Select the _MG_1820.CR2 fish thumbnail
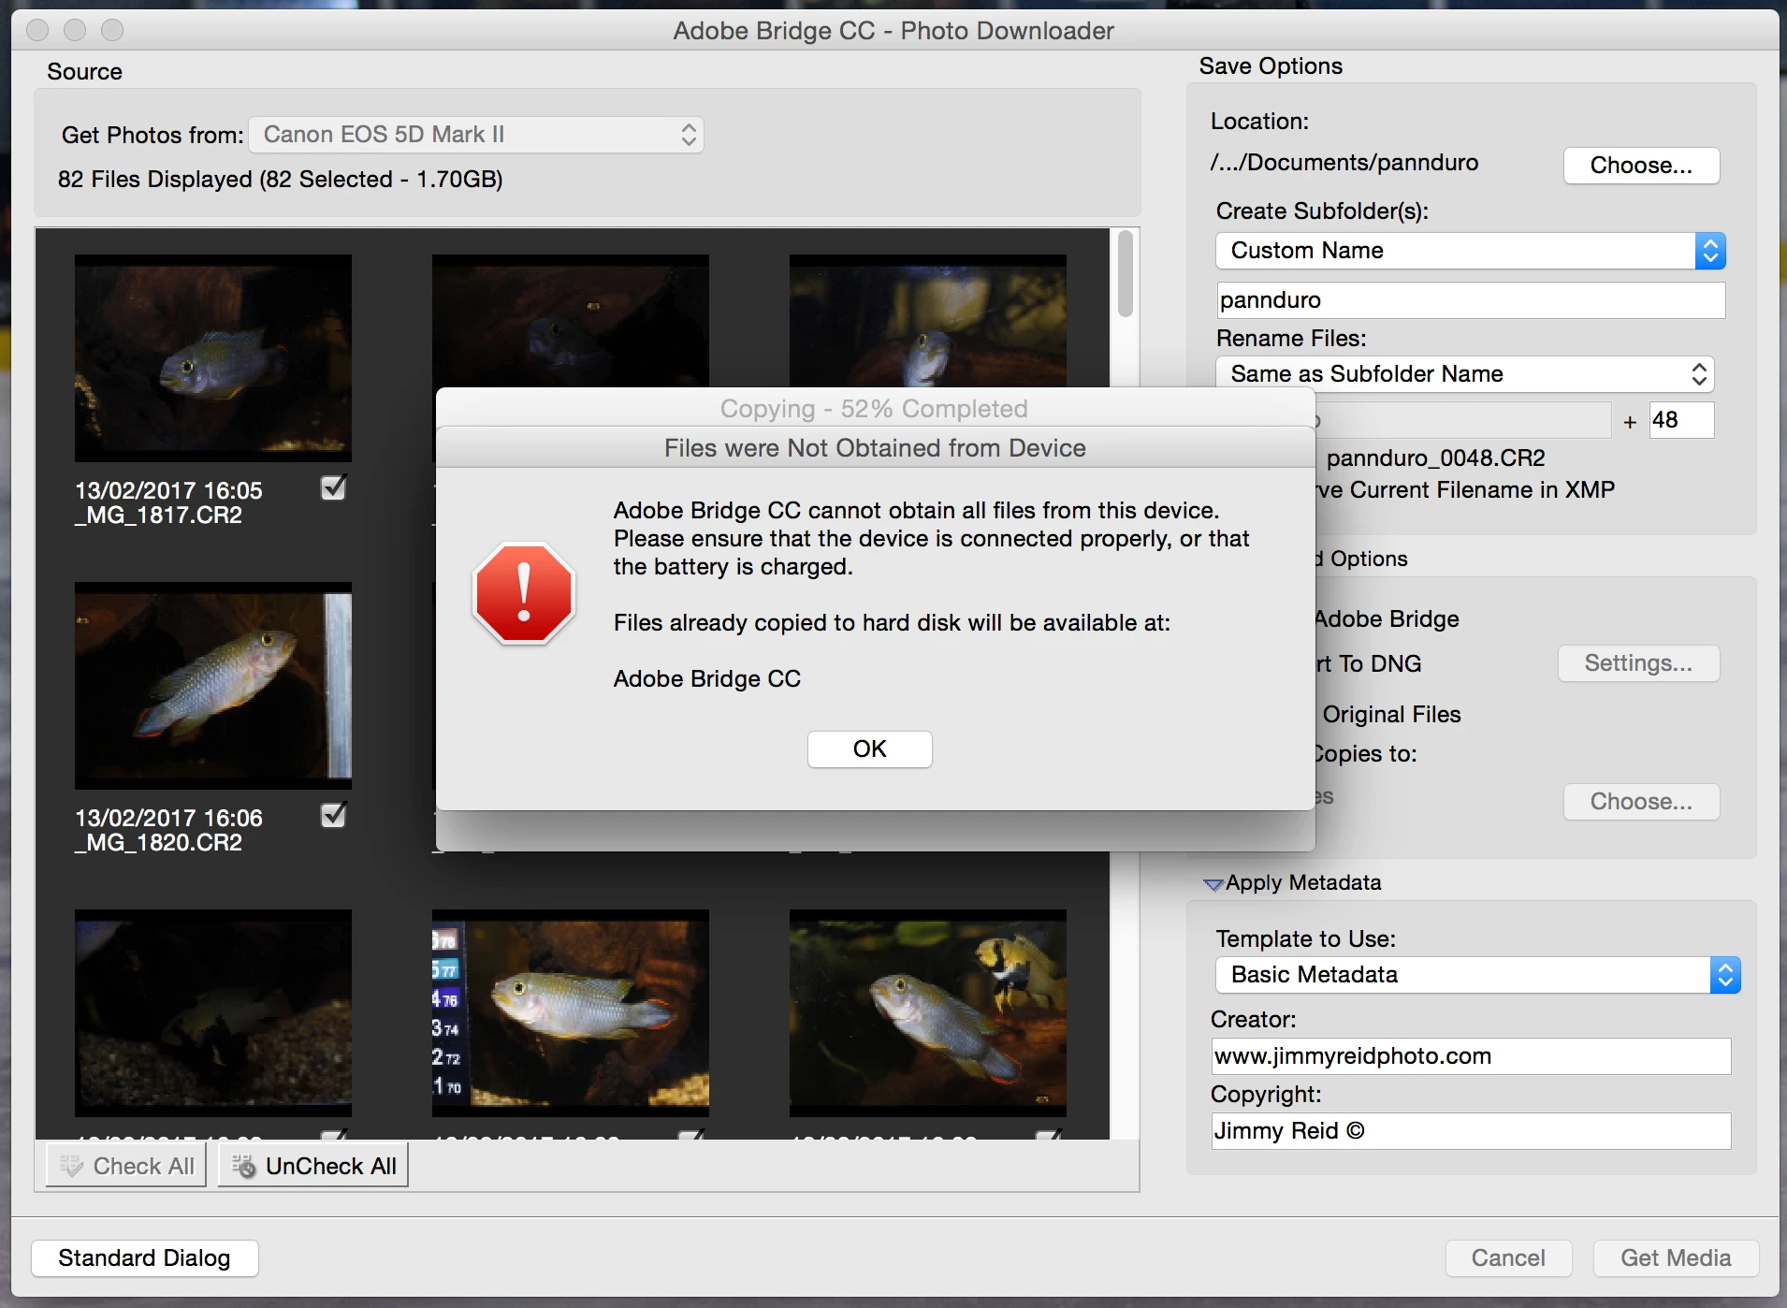Viewport: 1787px width, 1308px height. [213, 685]
